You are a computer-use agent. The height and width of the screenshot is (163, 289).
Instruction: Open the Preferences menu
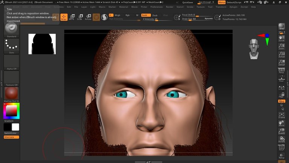coord(157,7)
